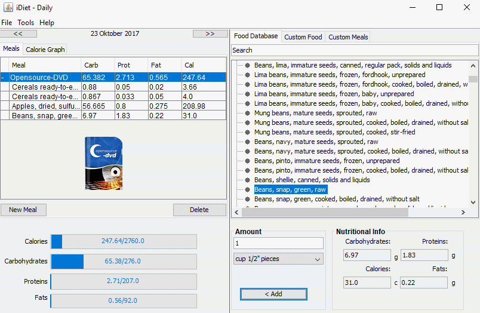Go to next day with >> button

210,34
